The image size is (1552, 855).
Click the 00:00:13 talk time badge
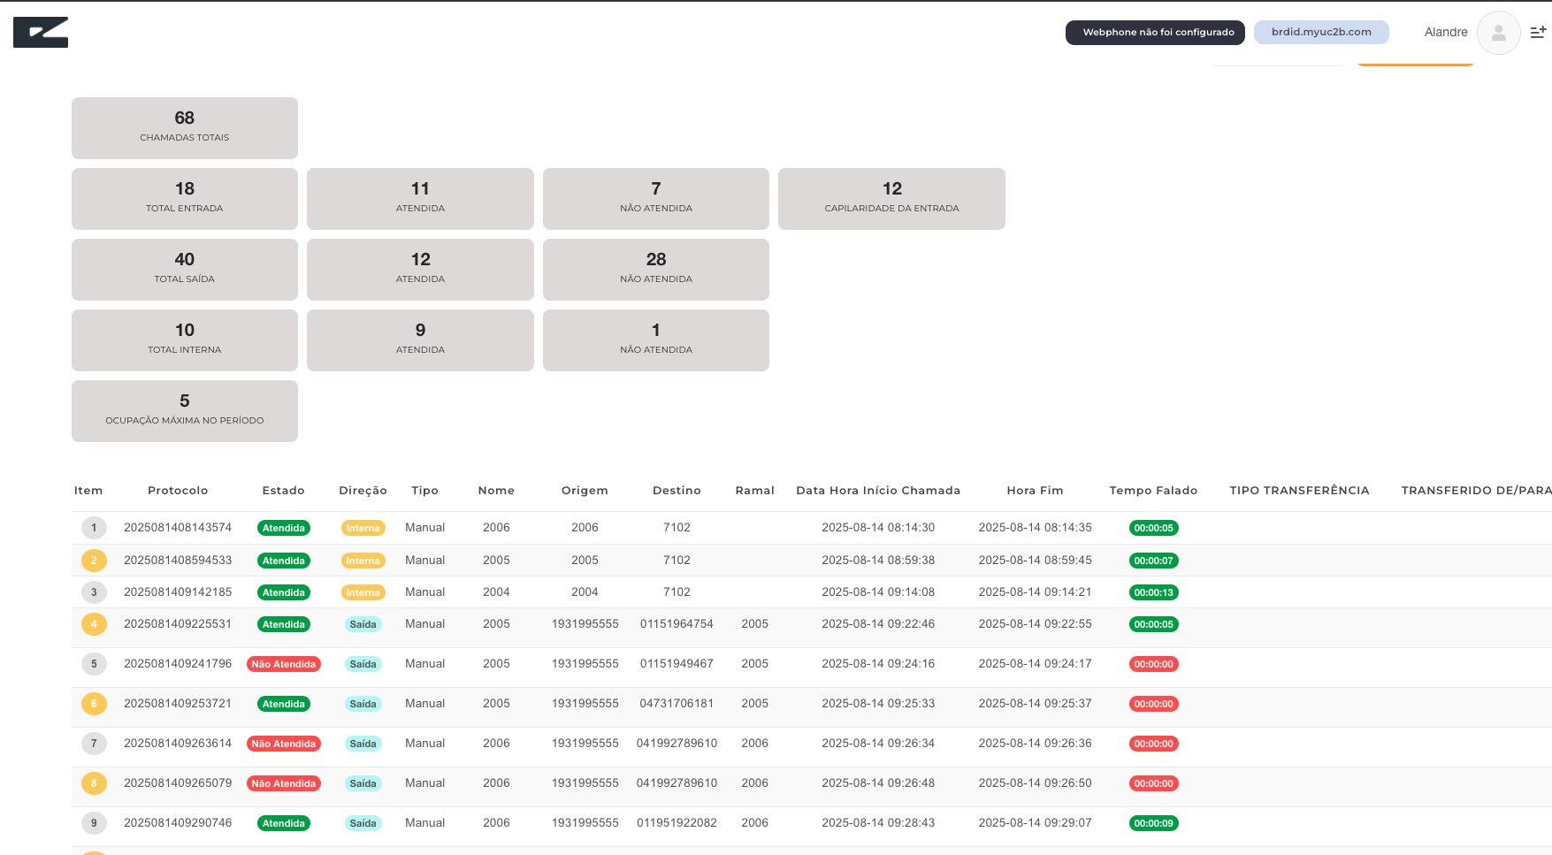(x=1154, y=592)
